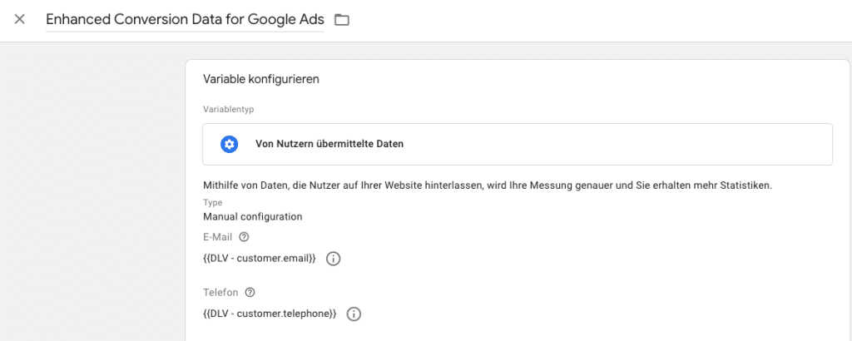Open info icon beside customer.email variable
Viewport: 852px width, 341px height.
coord(334,259)
